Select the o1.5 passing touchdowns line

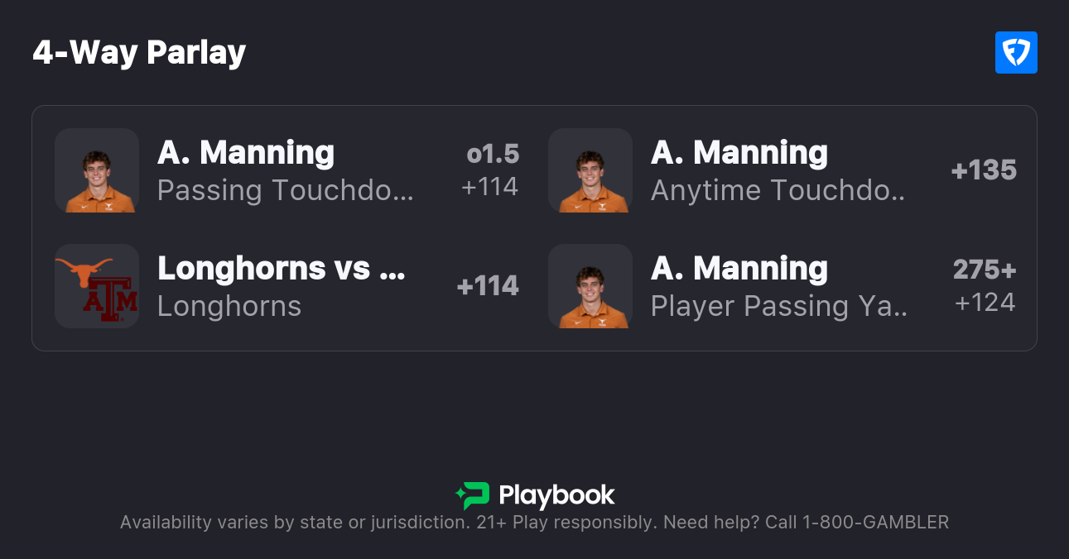[493, 154]
